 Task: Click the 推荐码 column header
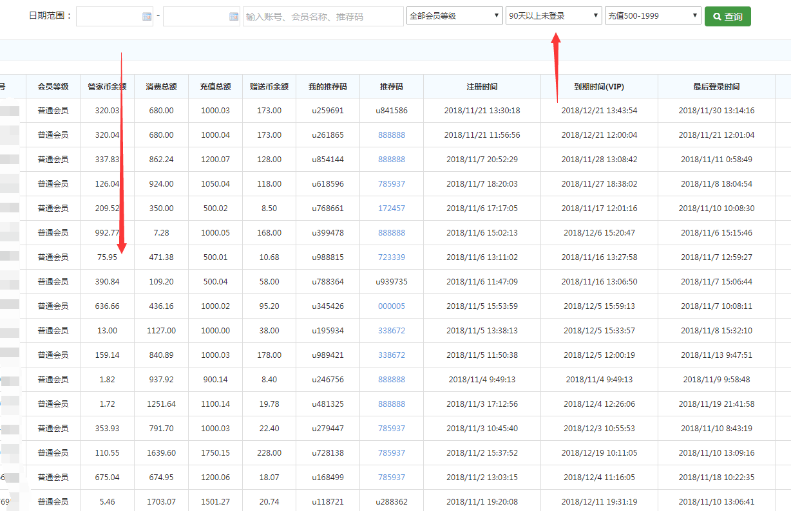pos(392,86)
